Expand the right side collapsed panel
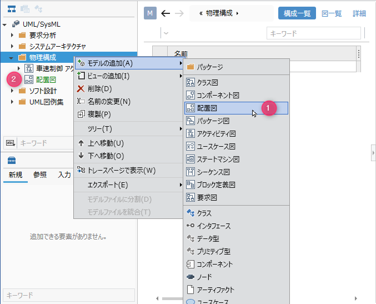This screenshot has height=304, width=376. pyautogui.click(x=373, y=153)
